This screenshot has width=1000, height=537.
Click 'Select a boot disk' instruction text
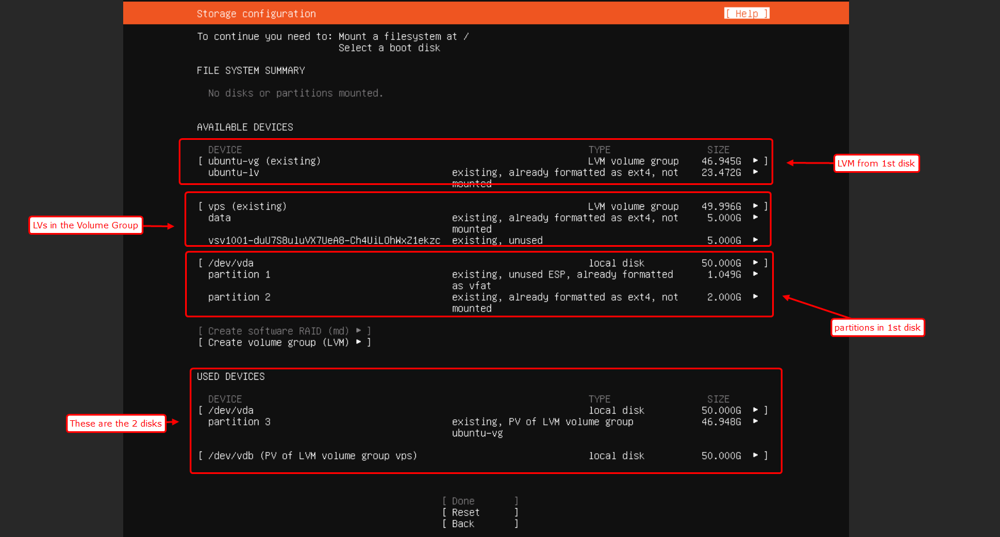(389, 48)
